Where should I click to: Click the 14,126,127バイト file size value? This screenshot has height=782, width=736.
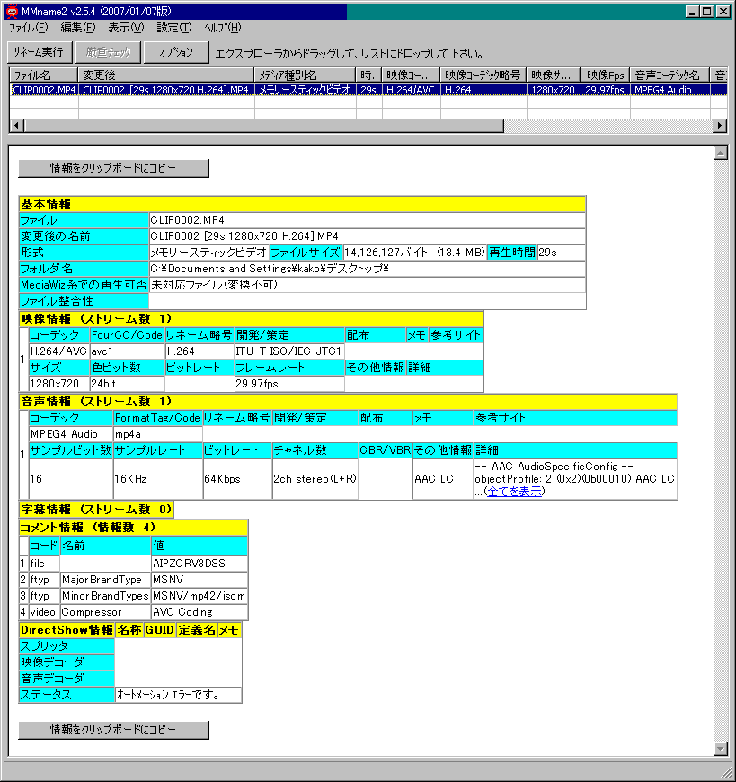coord(414,253)
